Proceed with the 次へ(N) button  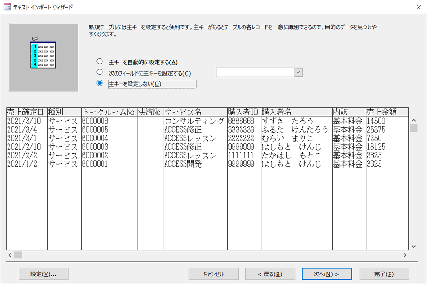326,274
